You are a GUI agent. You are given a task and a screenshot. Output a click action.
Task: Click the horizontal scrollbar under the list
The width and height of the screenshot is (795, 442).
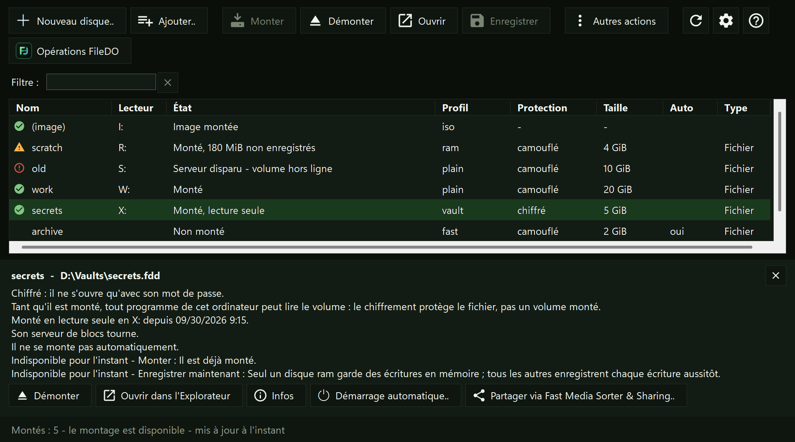pos(387,247)
